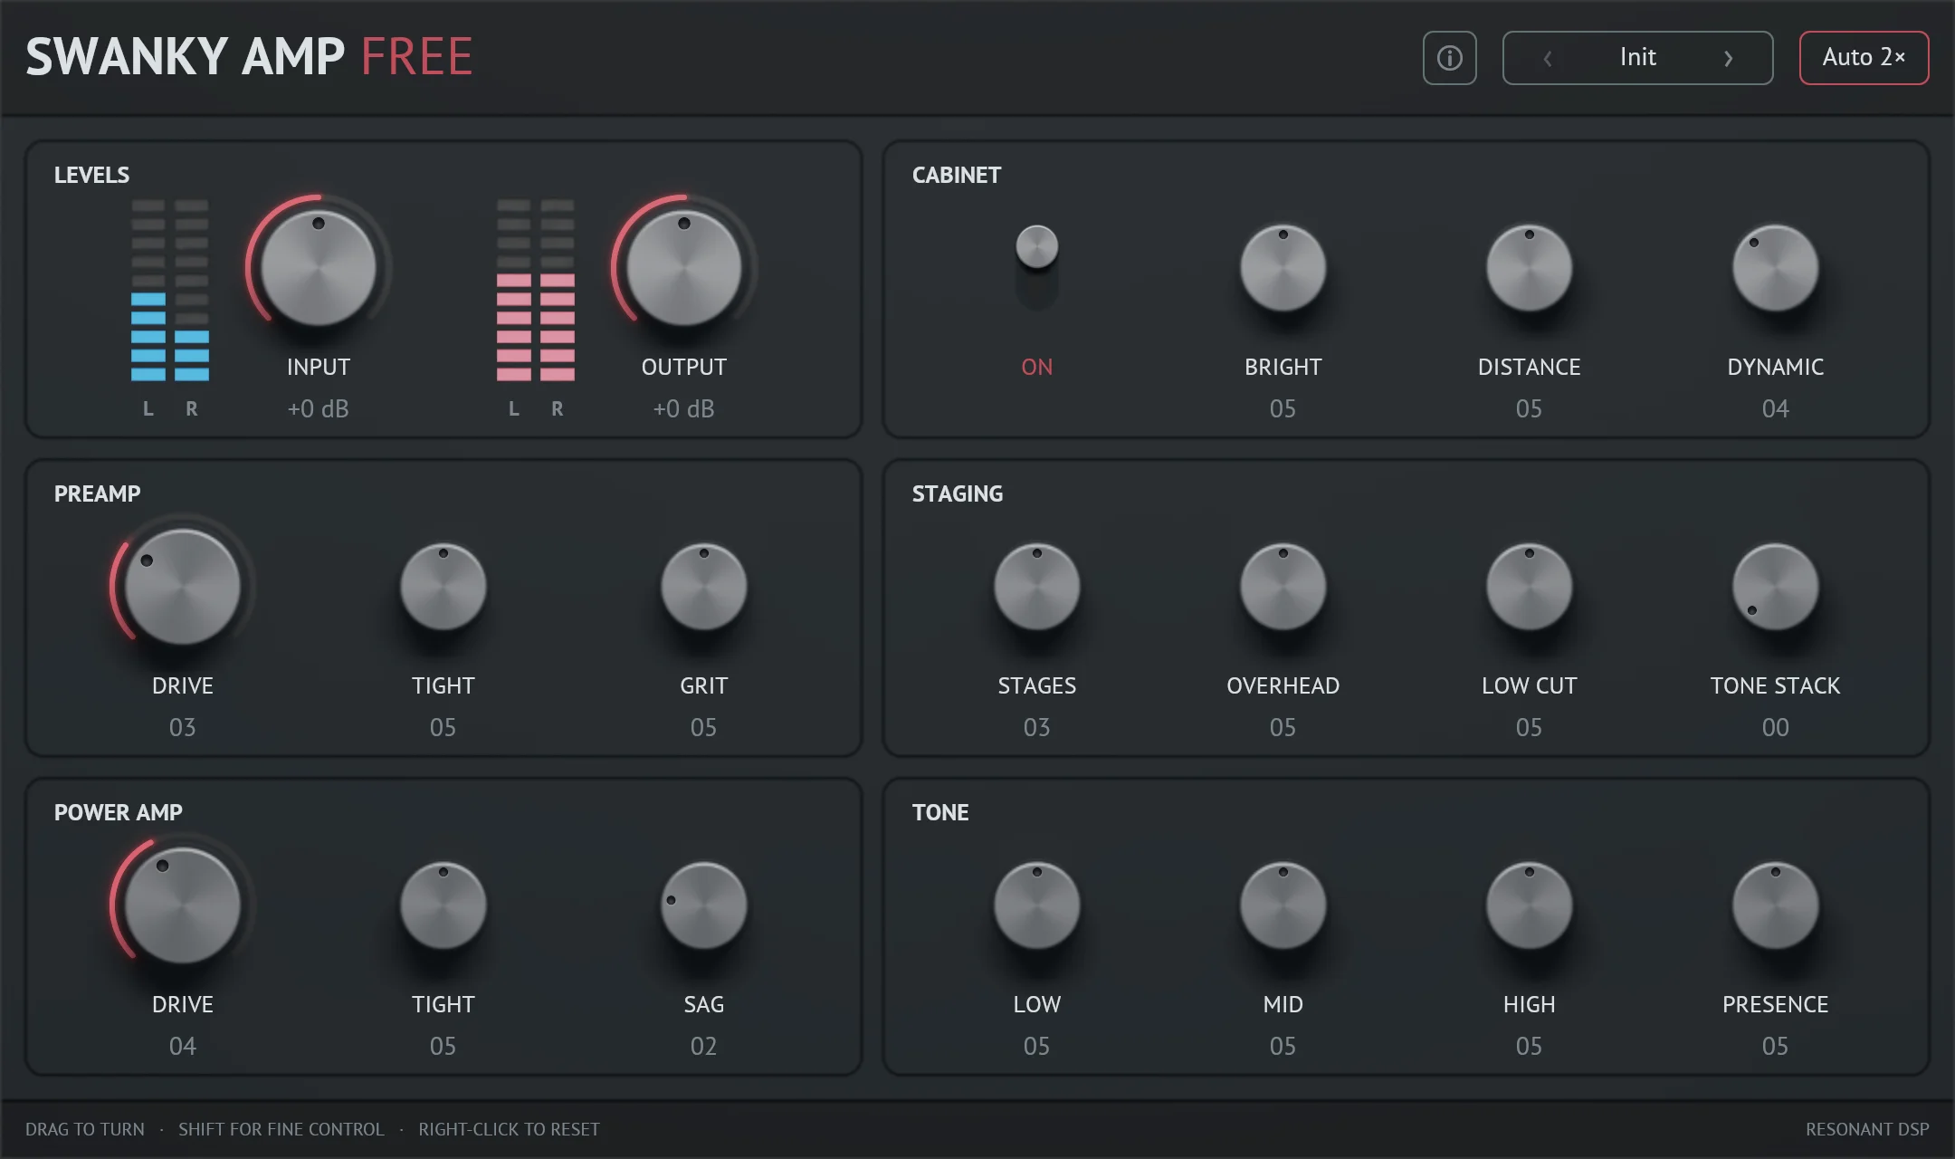Image resolution: width=1955 pixels, height=1159 pixels.
Task: Click the output level meter bars
Action: (535, 290)
